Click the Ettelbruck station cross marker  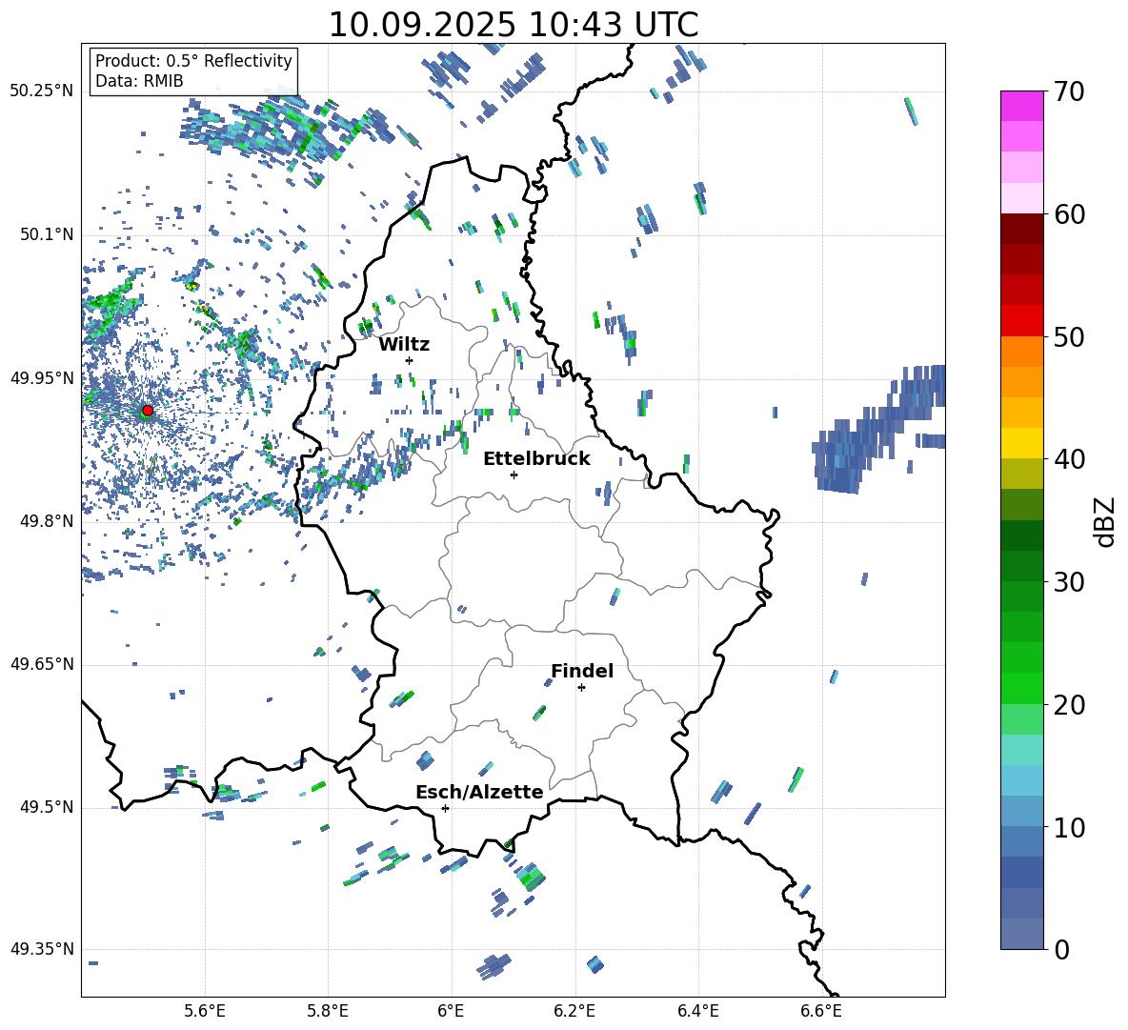coord(514,475)
